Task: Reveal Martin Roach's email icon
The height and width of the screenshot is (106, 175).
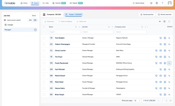Action: [161, 76]
